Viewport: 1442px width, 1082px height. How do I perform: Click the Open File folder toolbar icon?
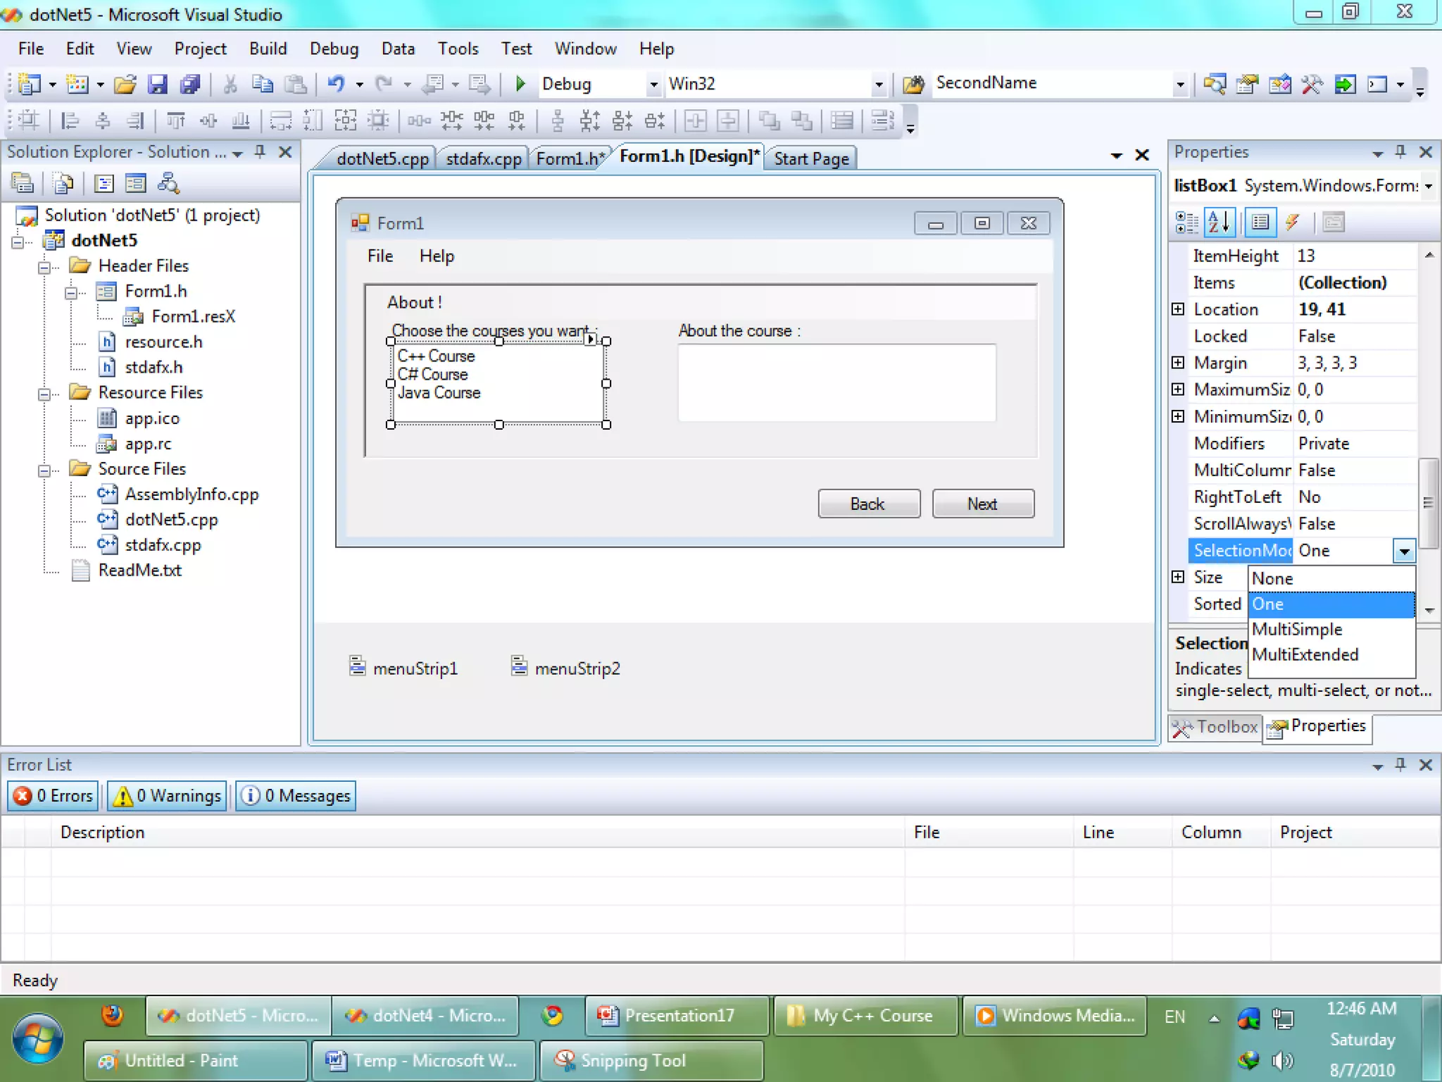125,85
